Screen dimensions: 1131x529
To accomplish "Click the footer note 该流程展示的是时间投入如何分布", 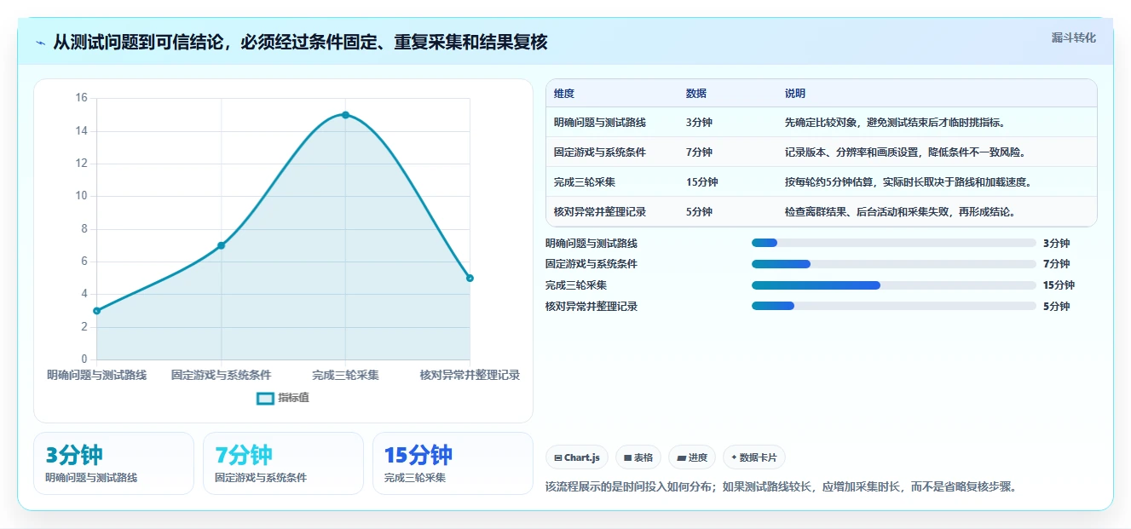I will pos(631,487).
